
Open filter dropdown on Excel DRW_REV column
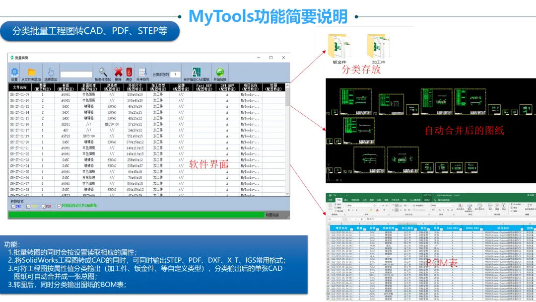tap(481, 229)
